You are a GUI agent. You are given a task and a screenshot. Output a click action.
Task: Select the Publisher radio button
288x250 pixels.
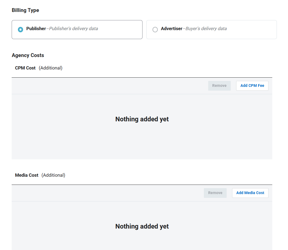click(20, 29)
